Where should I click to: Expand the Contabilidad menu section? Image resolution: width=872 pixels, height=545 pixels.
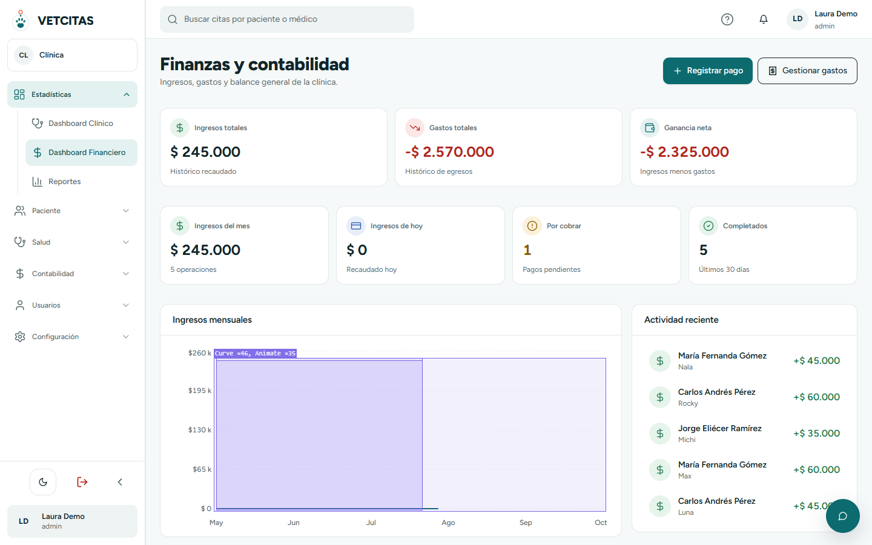pyautogui.click(x=72, y=274)
